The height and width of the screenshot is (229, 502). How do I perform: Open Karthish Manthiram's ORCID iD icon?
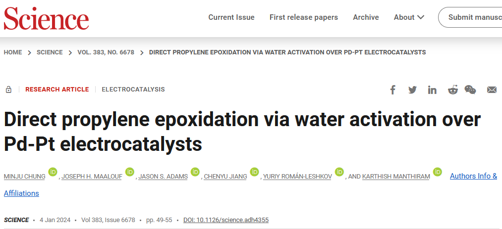(x=437, y=172)
